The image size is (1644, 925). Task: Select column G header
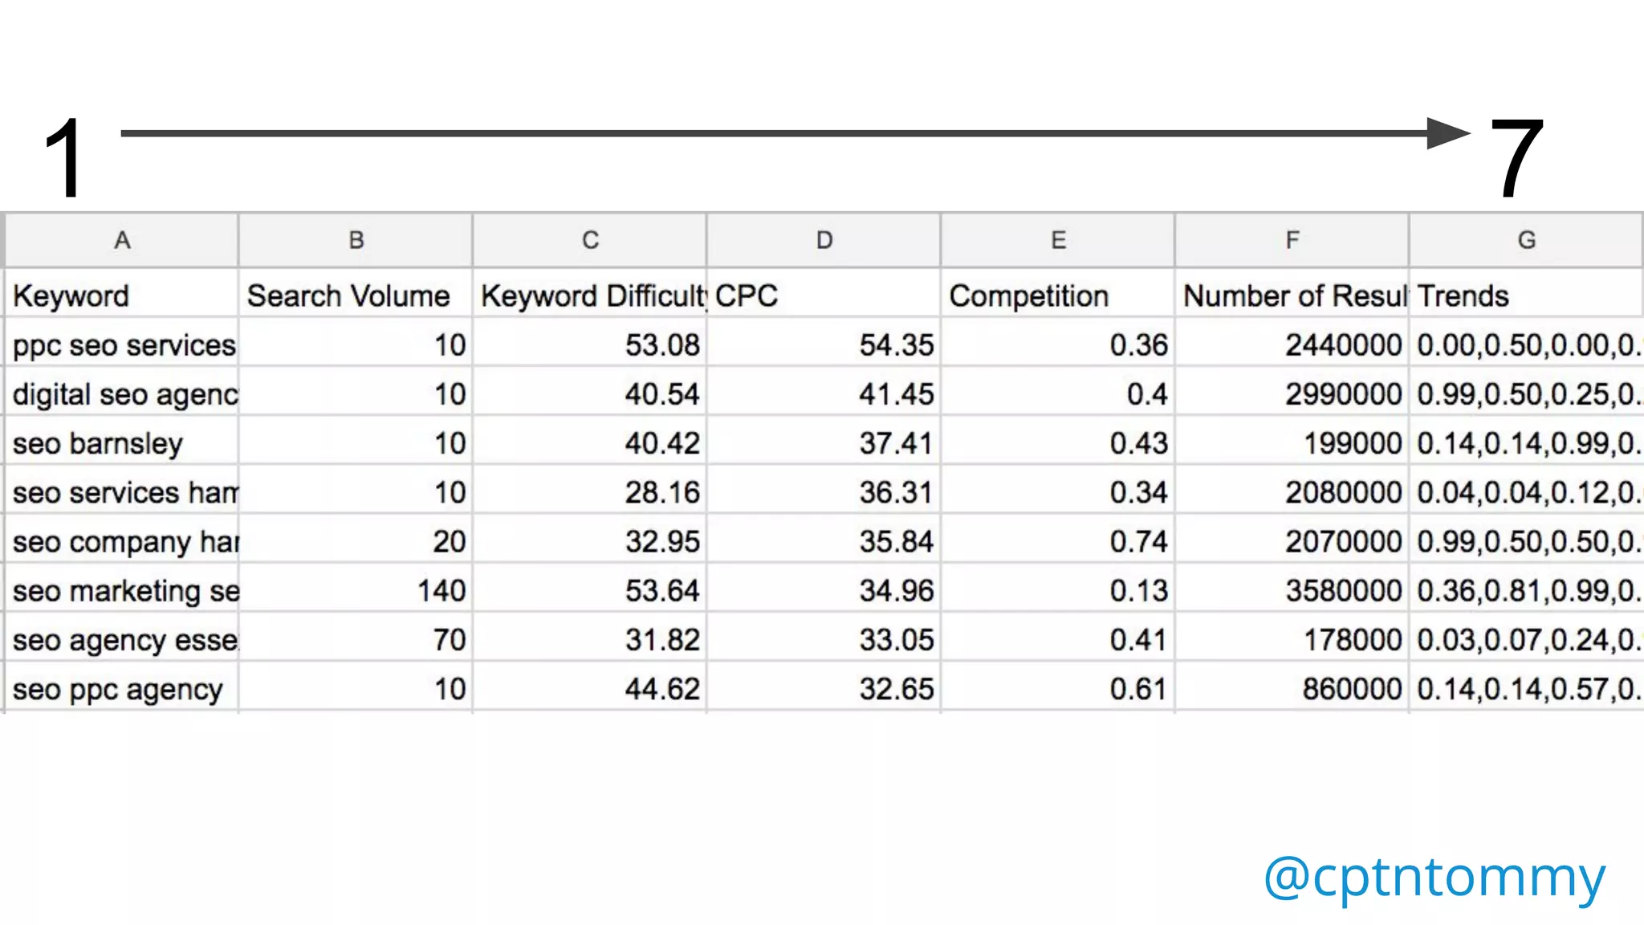click(1526, 240)
